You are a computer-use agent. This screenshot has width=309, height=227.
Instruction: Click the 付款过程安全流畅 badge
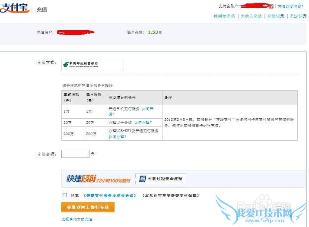click(x=161, y=179)
